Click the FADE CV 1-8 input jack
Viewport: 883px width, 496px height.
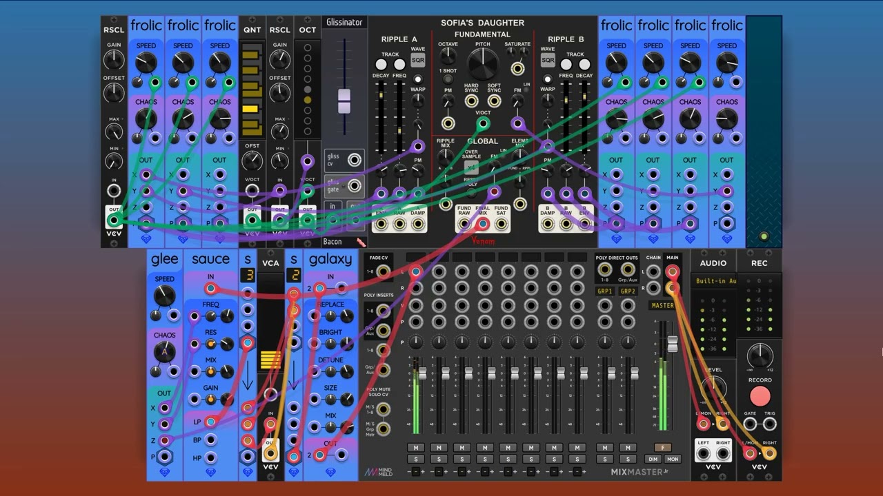pos(383,271)
